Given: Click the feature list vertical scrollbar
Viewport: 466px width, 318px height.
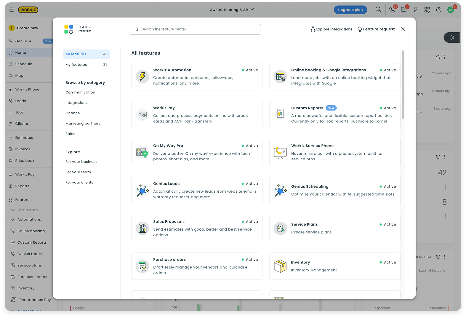Looking at the screenshot, I should (403, 84).
